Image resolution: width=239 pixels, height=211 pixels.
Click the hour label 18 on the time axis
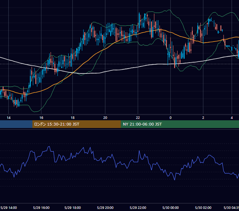72,118
